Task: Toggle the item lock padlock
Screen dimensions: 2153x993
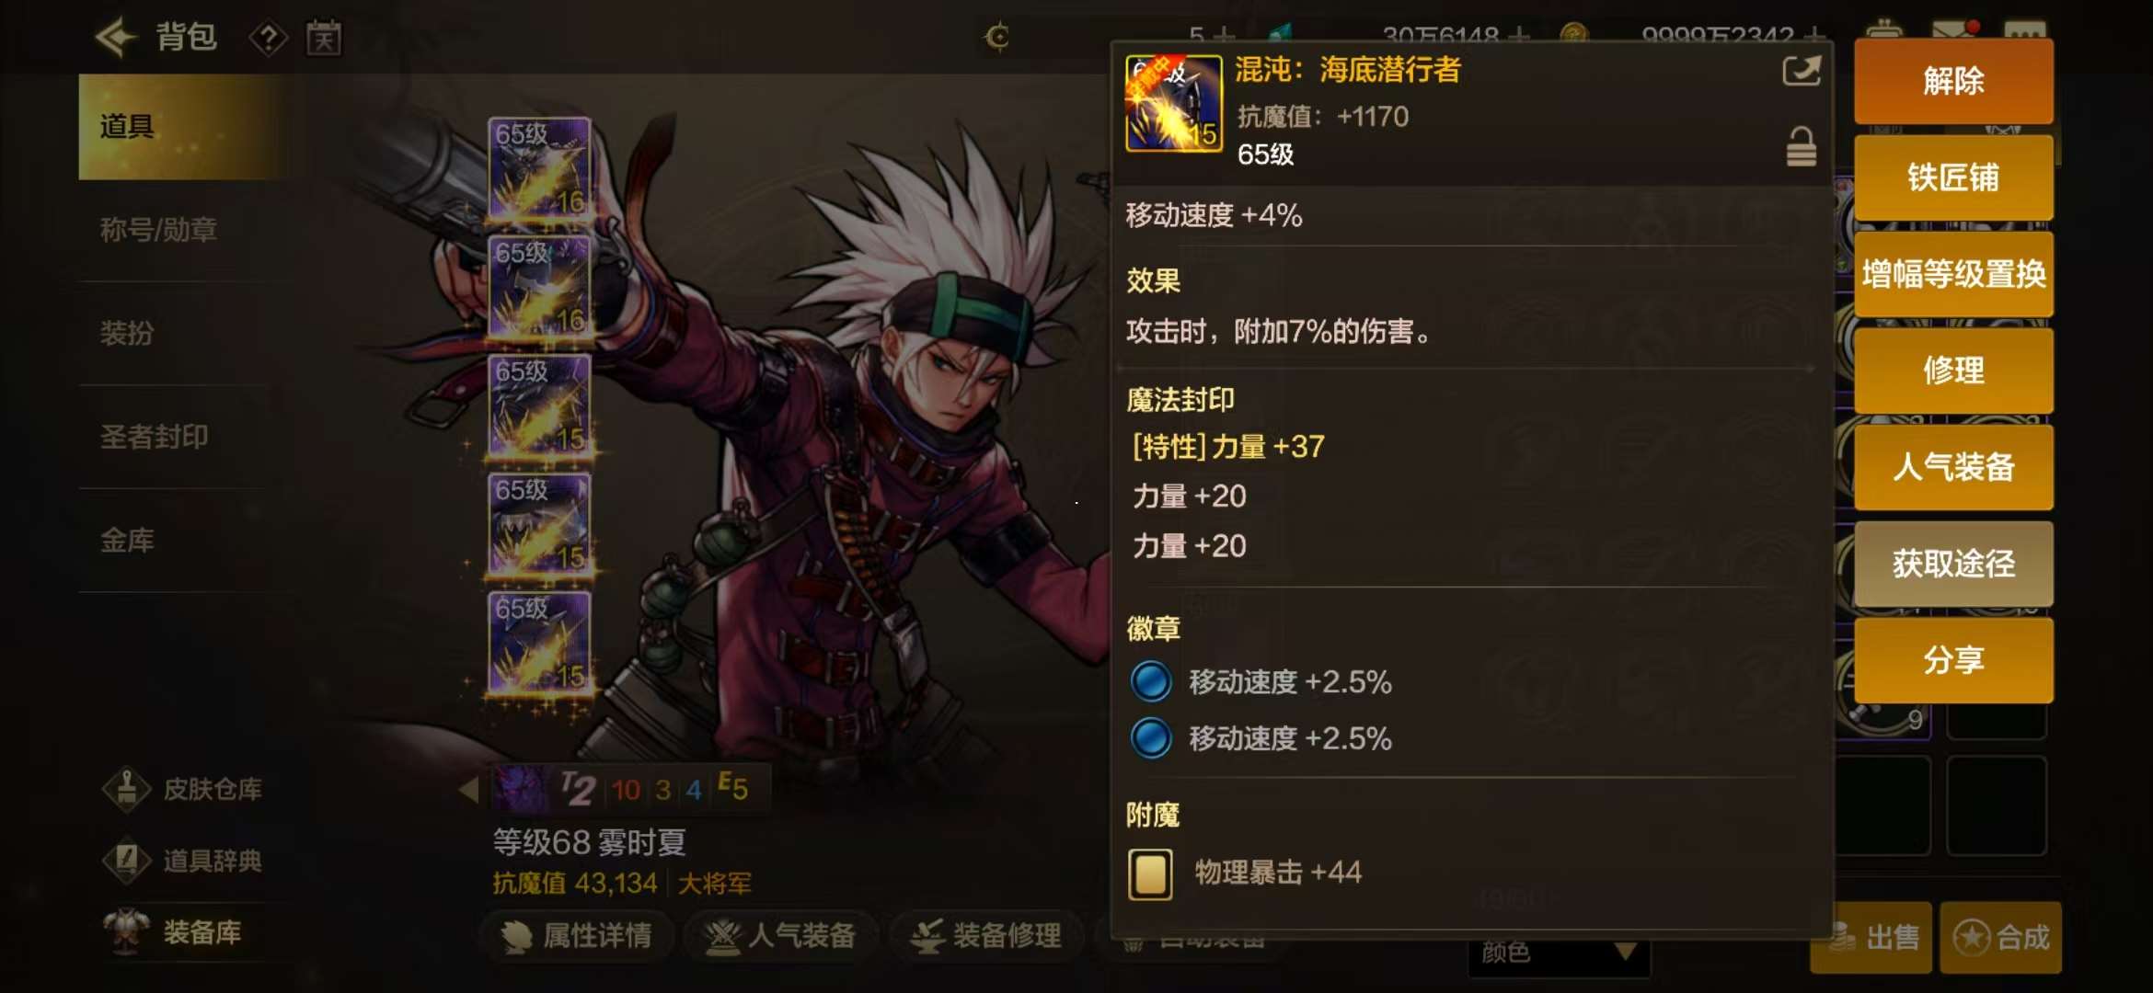Action: 1801,147
